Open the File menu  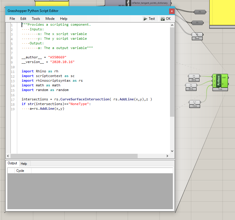pos(12,19)
